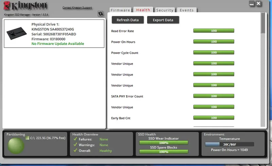This screenshot has width=272, height=166.
Task: Click the Early Bad Cnt label
Action: tap(121, 118)
